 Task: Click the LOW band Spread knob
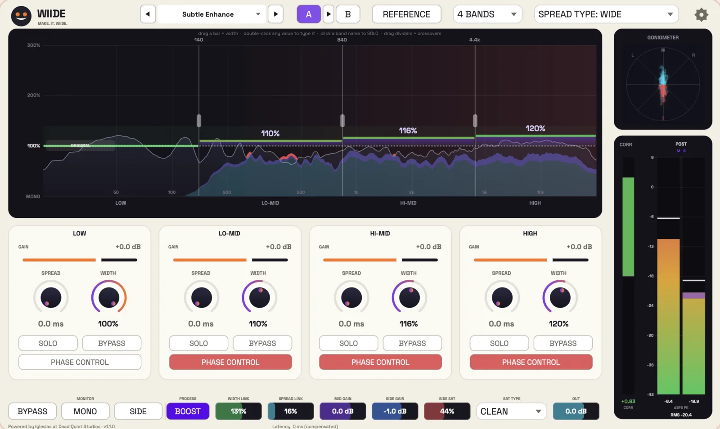pyautogui.click(x=51, y=297)
